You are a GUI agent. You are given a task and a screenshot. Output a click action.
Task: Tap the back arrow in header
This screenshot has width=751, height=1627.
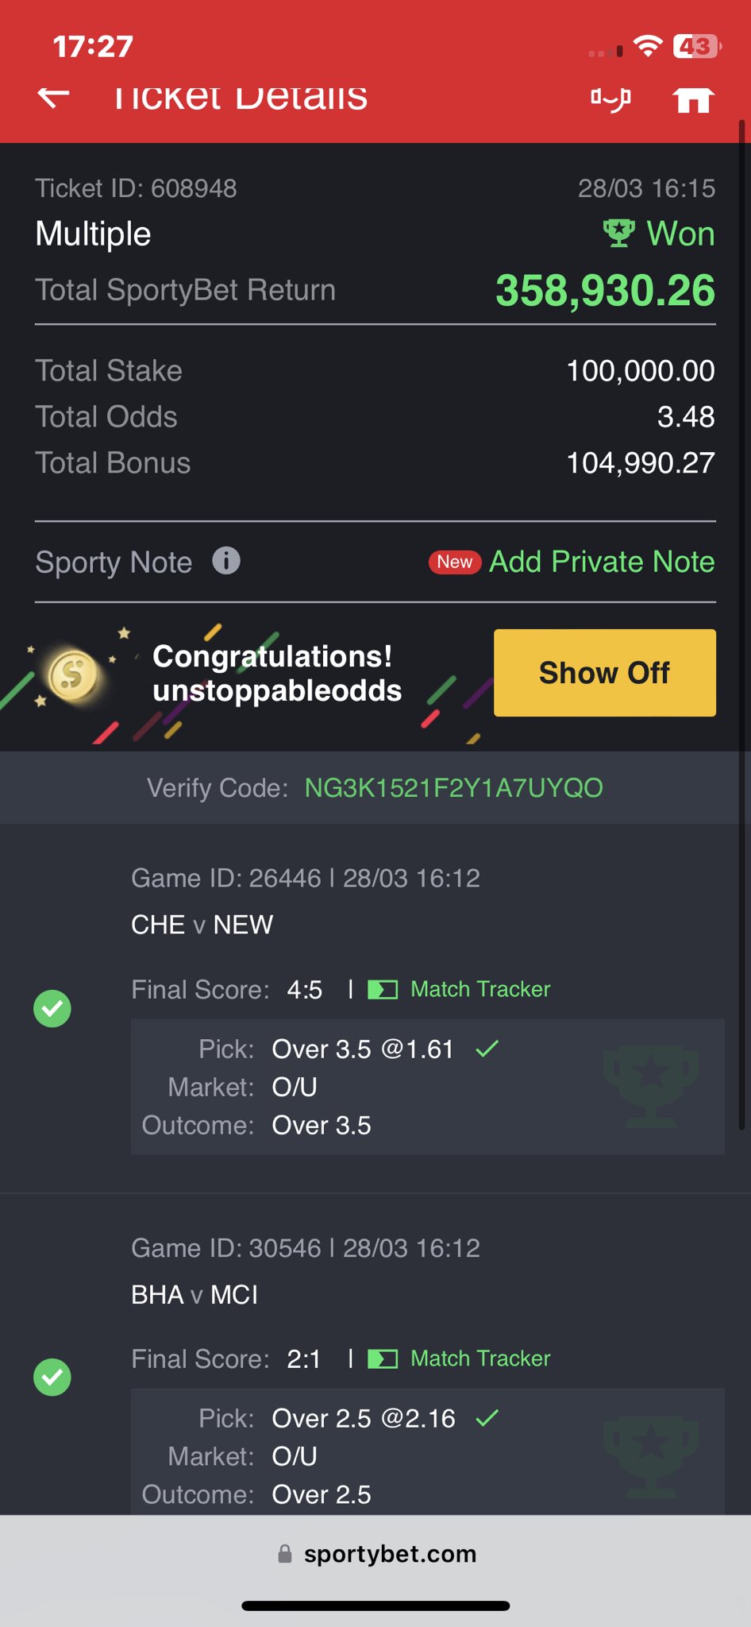click(x=54, y=97)
